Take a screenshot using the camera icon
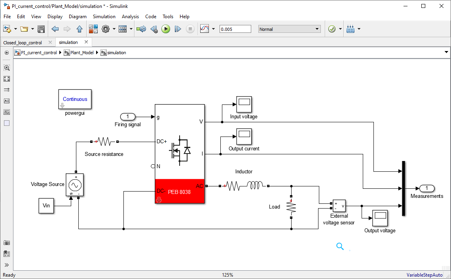The width and height of the screenshot is (451, 279). (7, 243)
